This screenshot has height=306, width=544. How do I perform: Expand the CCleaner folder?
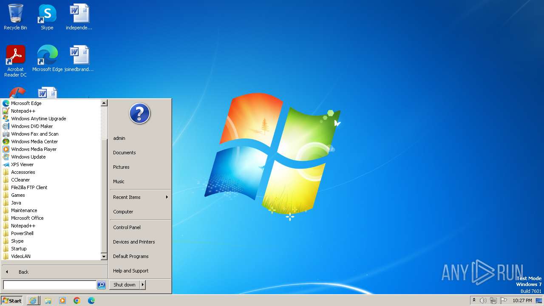pyautogui.click(x=51, y=180)
